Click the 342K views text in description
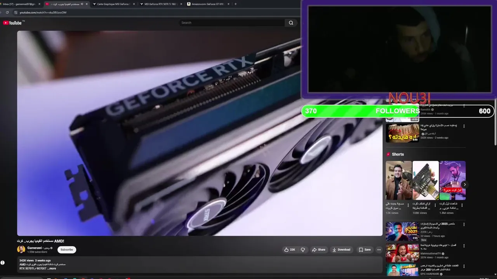Viewport: 497px width, 279px height. [26, 260]
